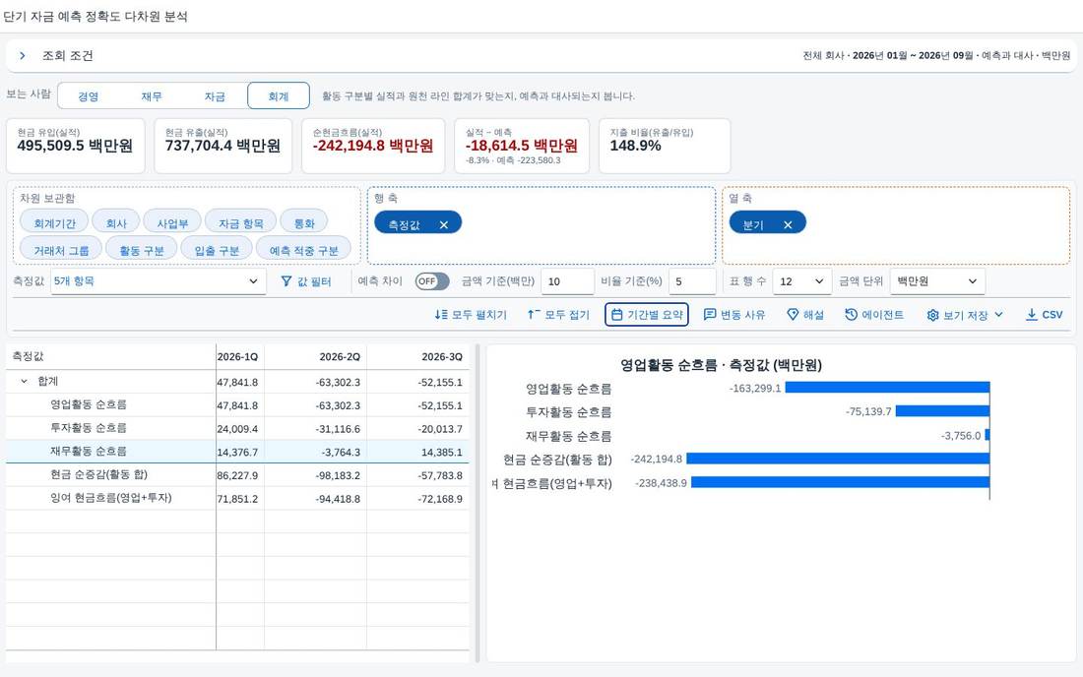Viewport: 1083px width, 677px height.
Task: Switch to the 재무 viewer tab
Action: (x=152, y=96)
